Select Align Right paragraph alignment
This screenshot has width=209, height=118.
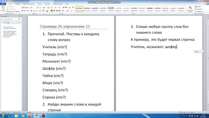pyautogui.click(x=57, y=11)
